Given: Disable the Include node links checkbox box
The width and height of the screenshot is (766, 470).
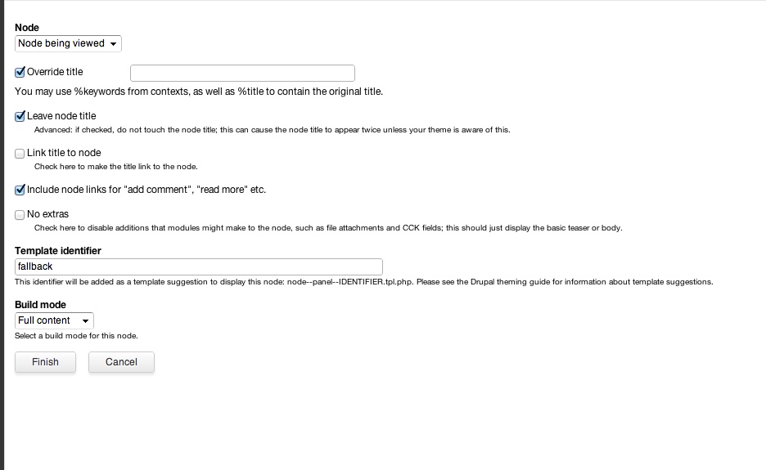Looking at the screenshot, I should click(x=20, y=190).
